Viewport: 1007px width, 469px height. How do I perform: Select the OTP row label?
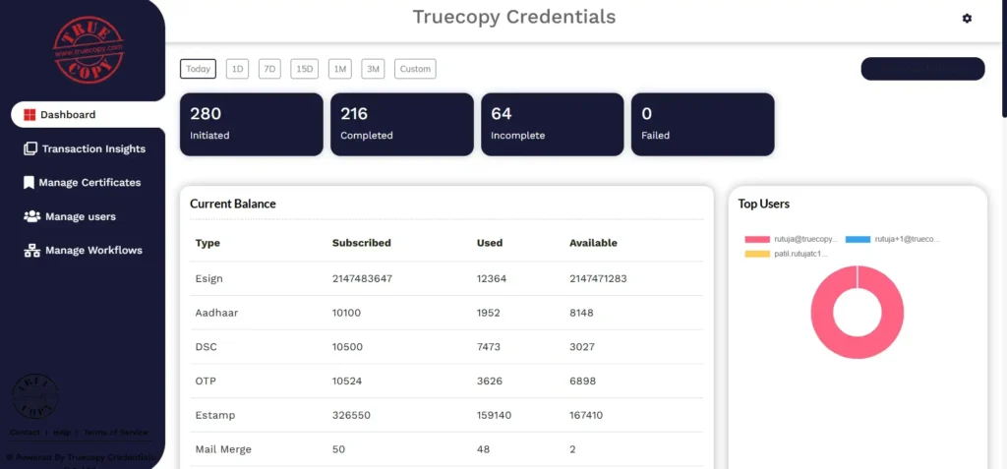[206, 381]
